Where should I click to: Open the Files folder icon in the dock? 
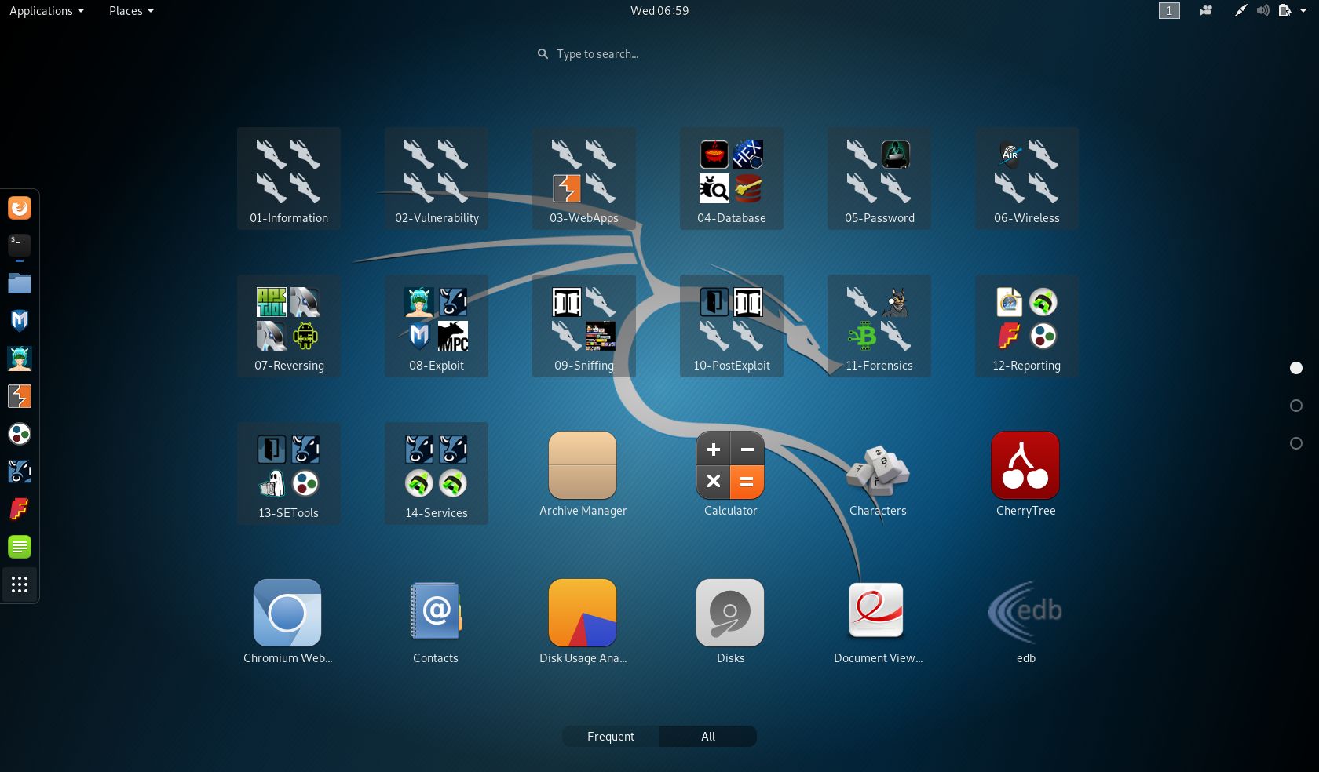coord(20,283)
